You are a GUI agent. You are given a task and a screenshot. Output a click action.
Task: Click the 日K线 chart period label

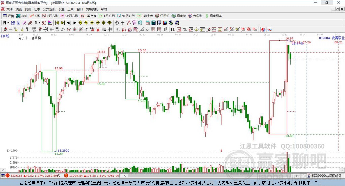[x=5, y=36]
